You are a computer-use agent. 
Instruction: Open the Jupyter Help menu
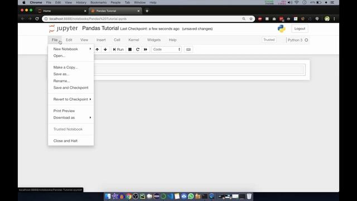point(172,40)
